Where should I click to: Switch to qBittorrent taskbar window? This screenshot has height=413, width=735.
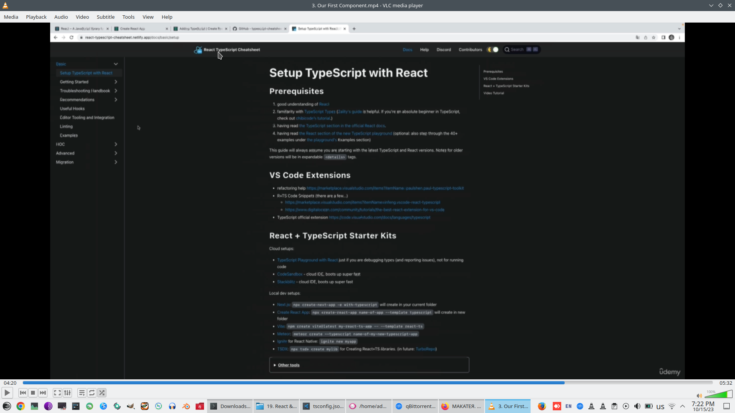pyautogui.click(x=415, y=406)
